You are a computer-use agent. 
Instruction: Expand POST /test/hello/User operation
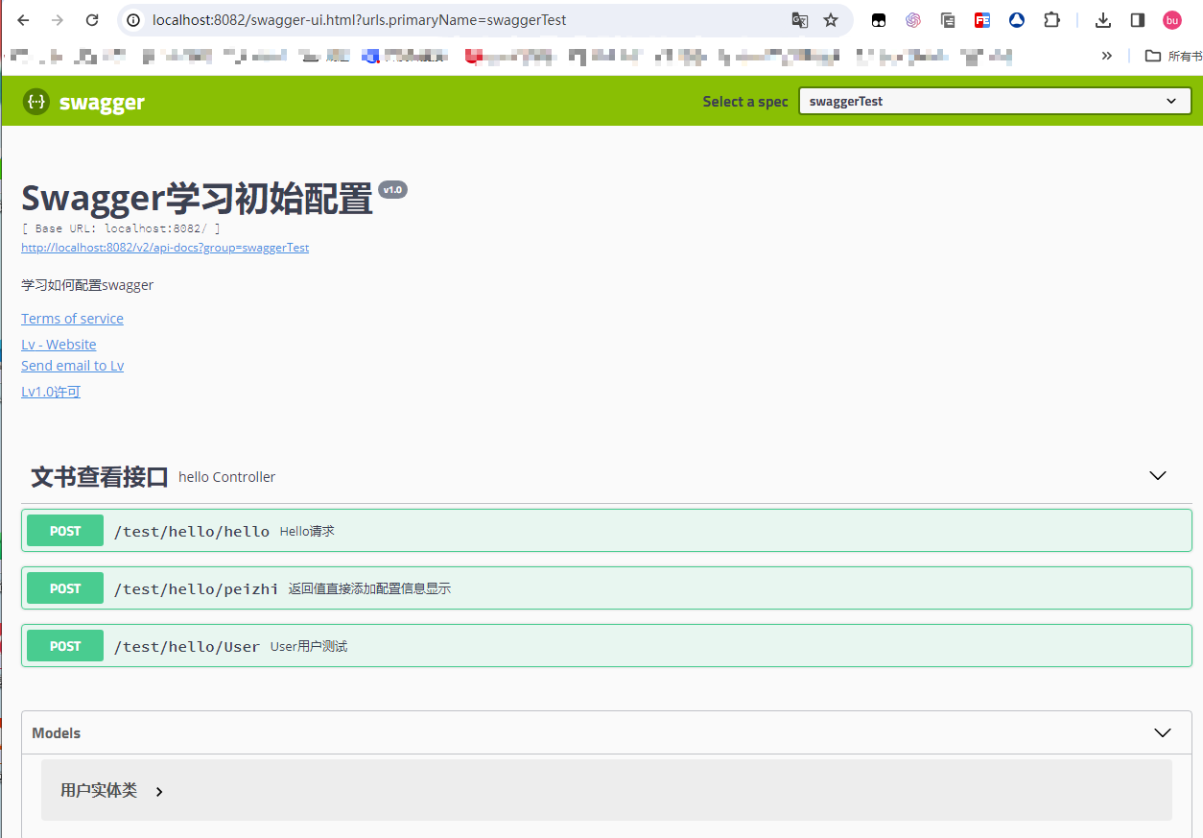(x=606, y=646)
